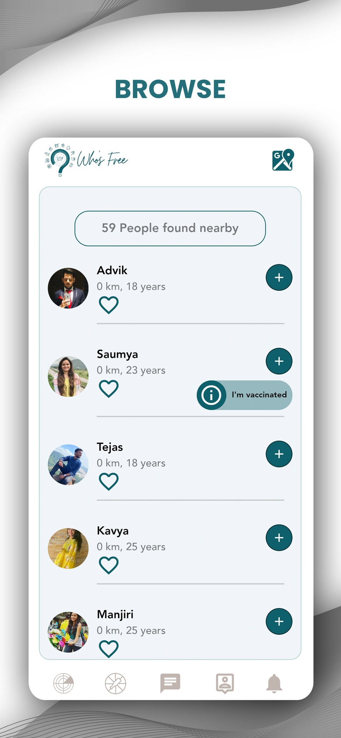Add Saumya with the plus button
This screenshot has width=341, height=738.
click(x=279, y=361)
